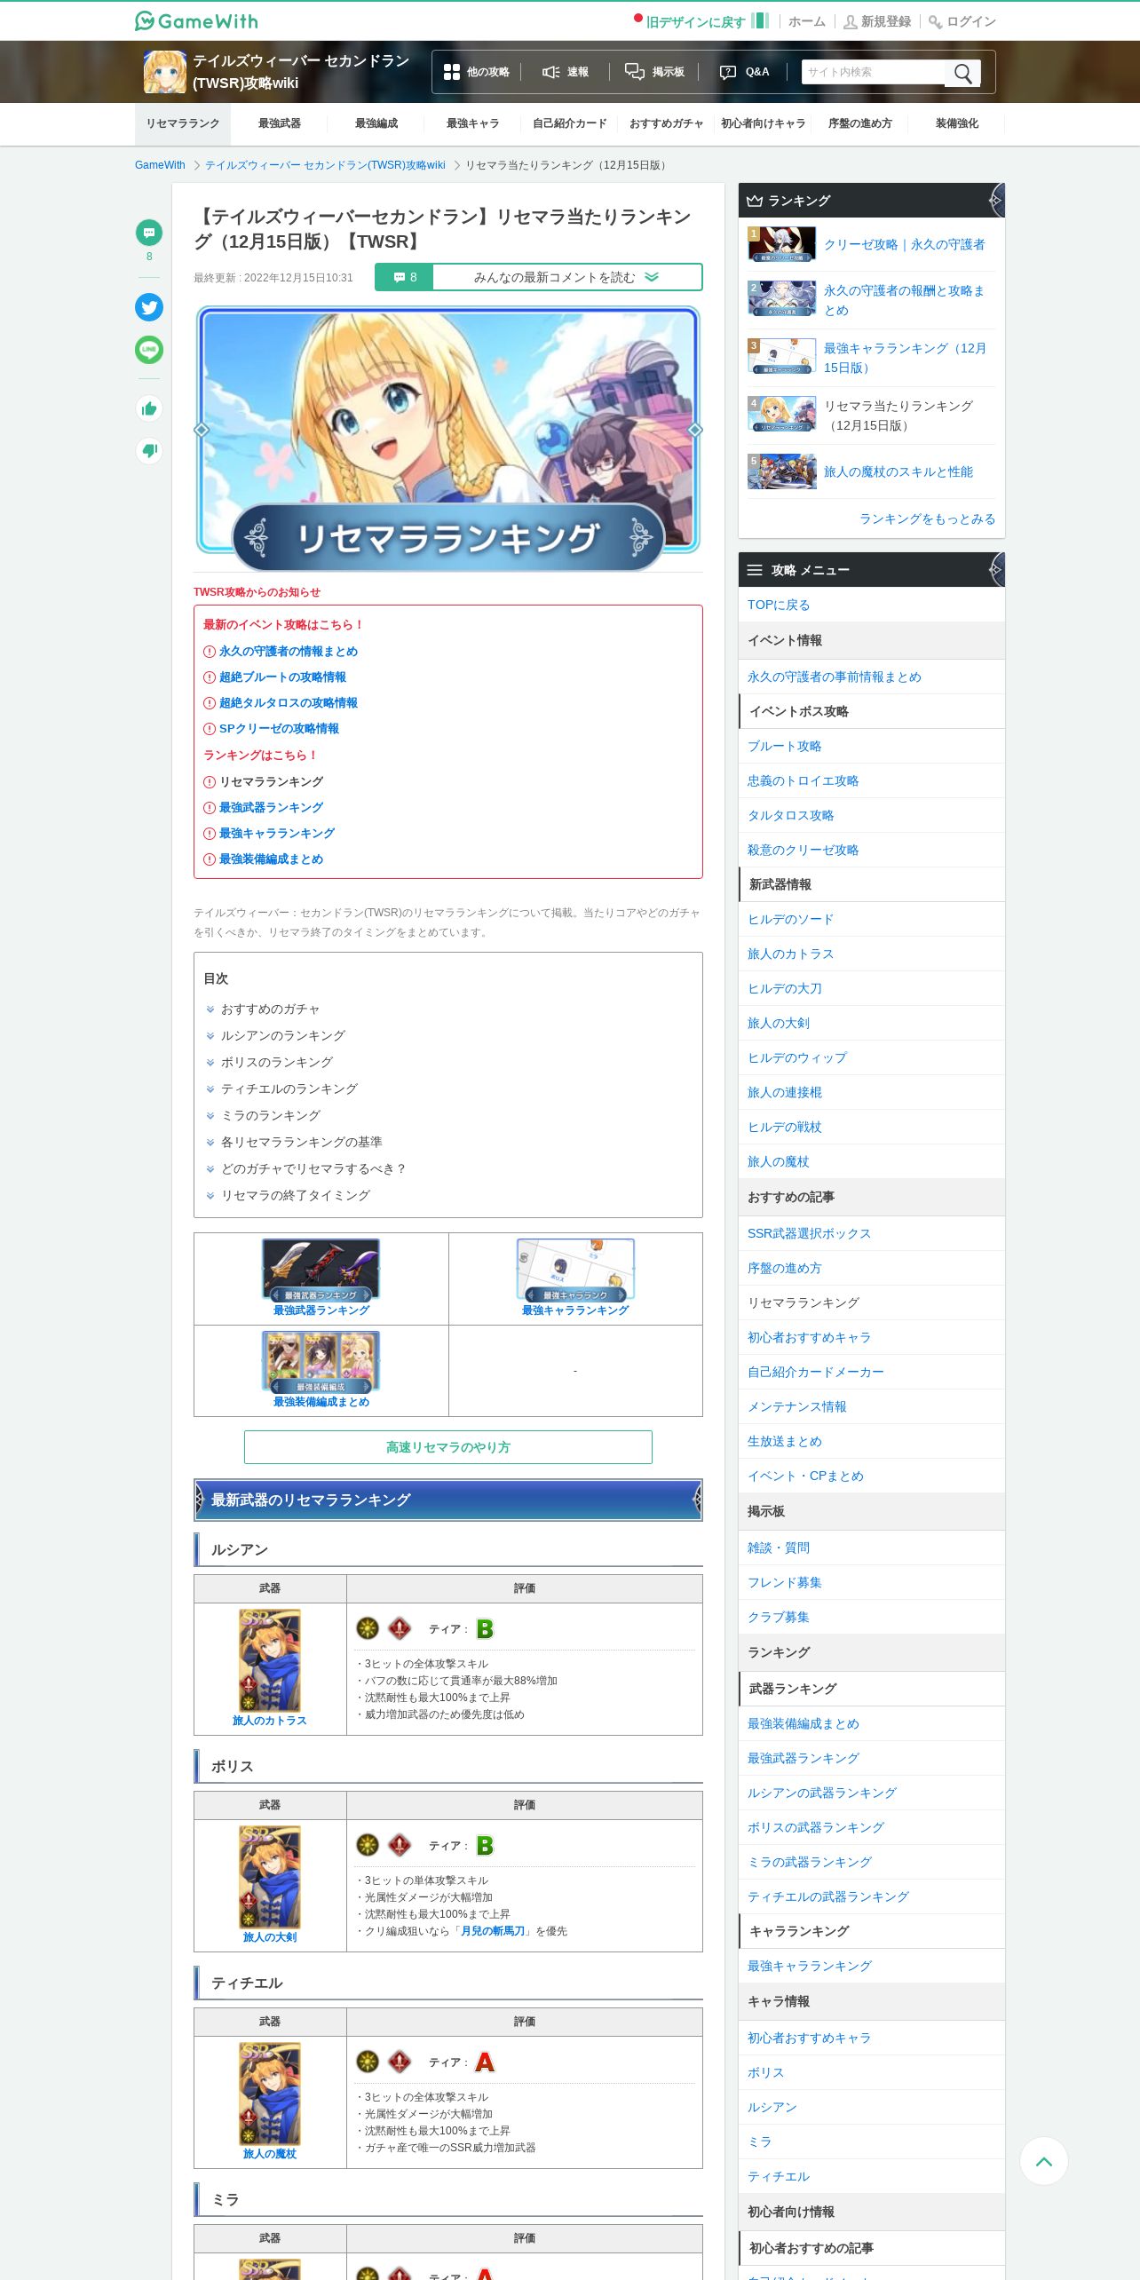Jump to リセマラの終了タイミング entry
Image resolution: width=1140 pixels, height=2280 pixels.
295,1195
